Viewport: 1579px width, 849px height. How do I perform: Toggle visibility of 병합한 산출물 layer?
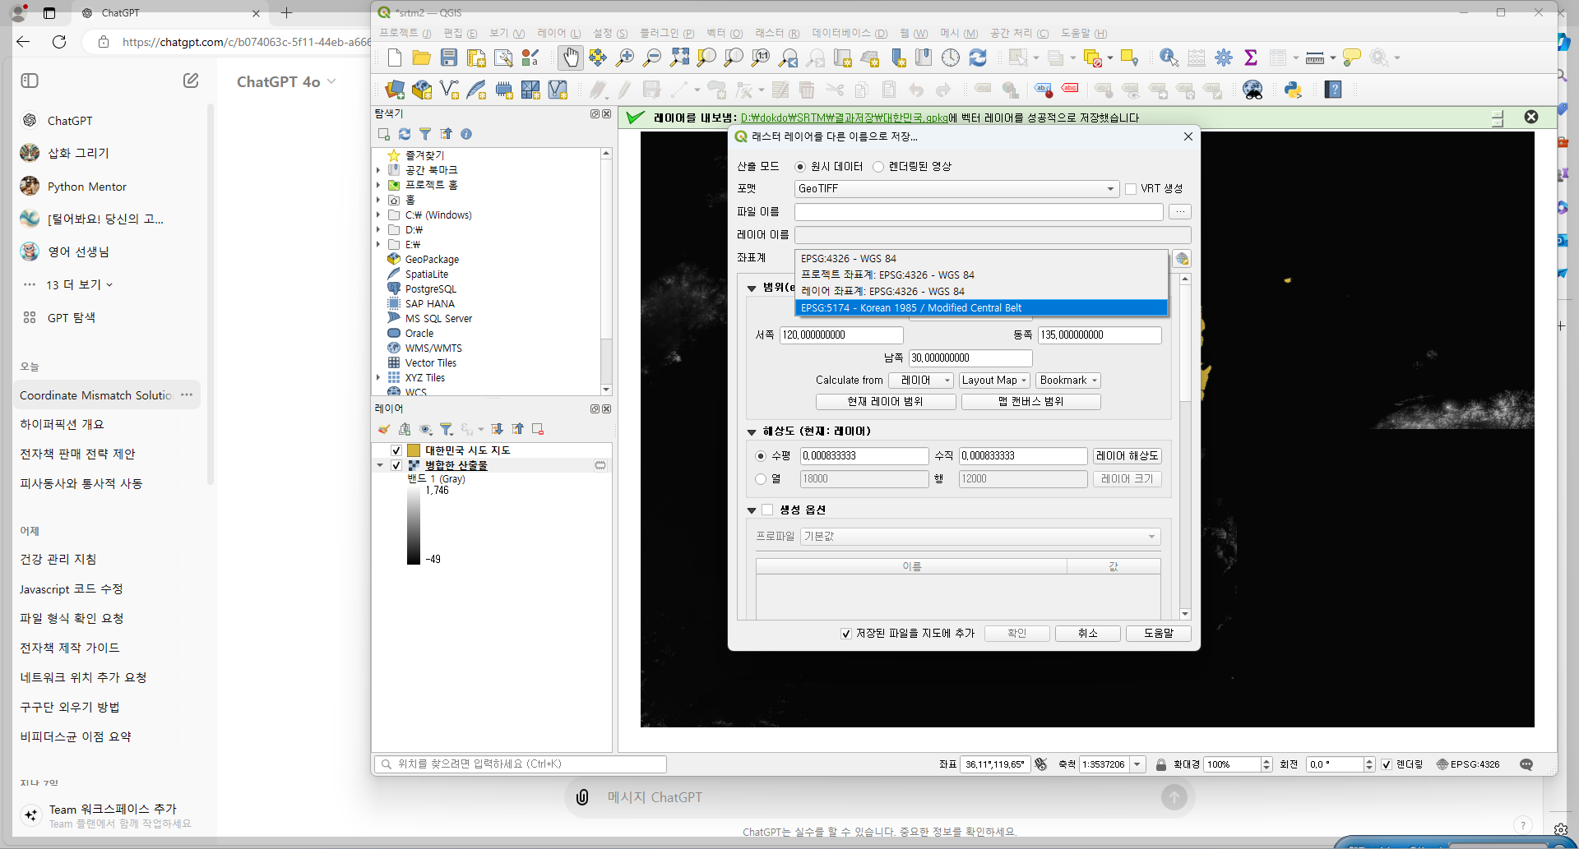[x=396, y=465]
